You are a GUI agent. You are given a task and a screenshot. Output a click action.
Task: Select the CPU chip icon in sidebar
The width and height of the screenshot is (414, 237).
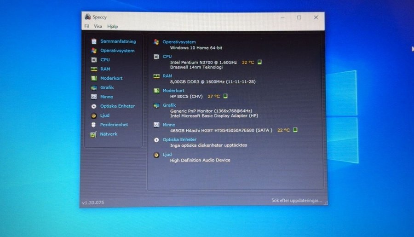94,60
